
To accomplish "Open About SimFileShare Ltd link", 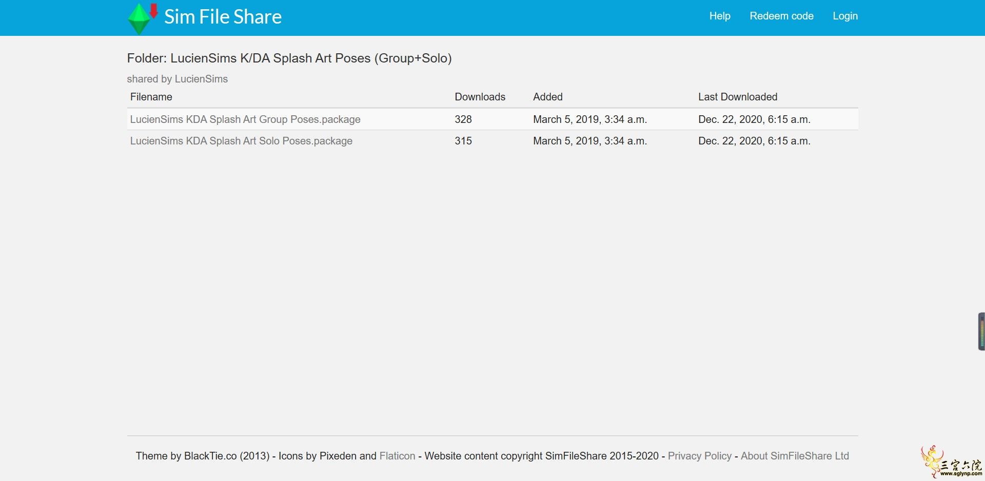I will click(795, 456).
